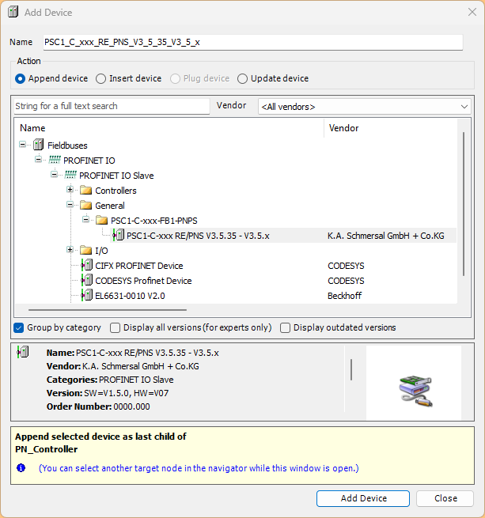Click the PROFINET IO network icon
This screenshot has width=485, height=518.
55,161
